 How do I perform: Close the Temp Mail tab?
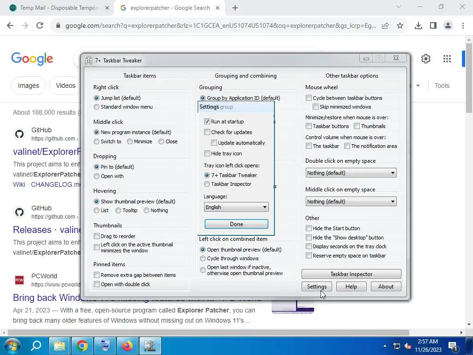(x=107, y=8)
